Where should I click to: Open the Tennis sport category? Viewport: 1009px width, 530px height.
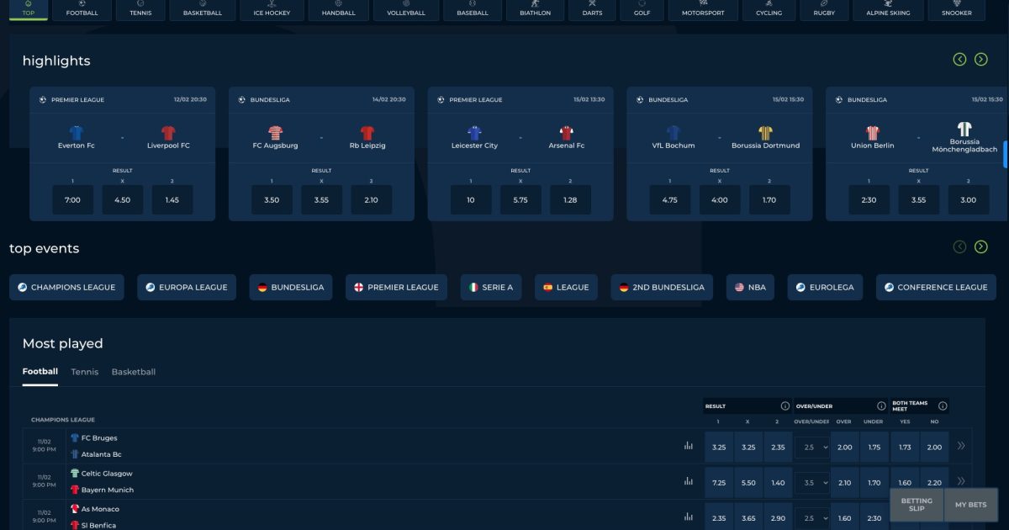(140, 10)
